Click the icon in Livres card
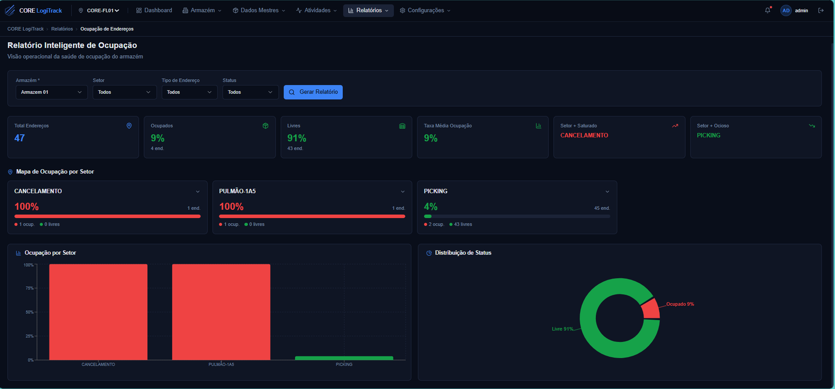 (402, 126)
